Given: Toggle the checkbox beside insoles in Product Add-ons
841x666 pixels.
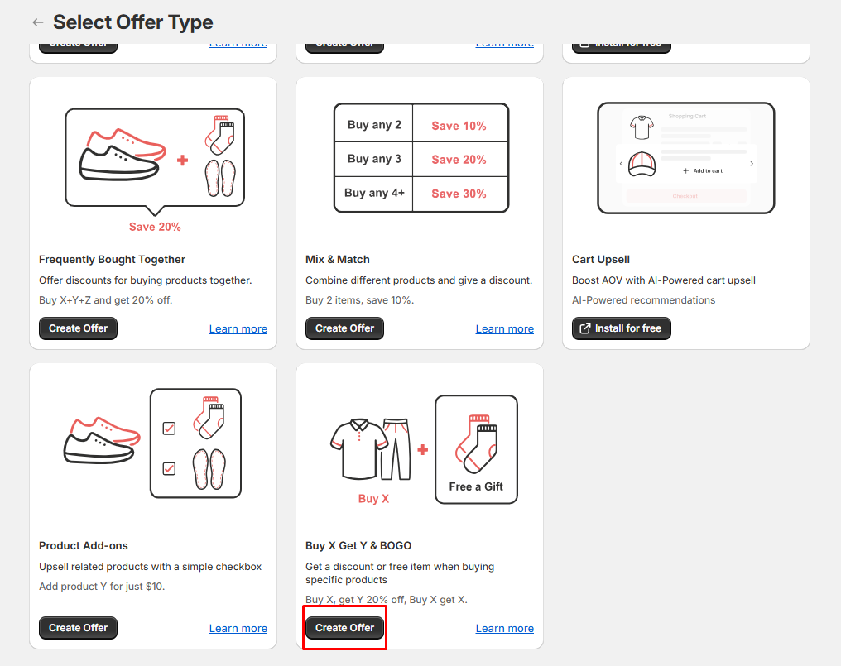Looking at the screenshot, I should pos(169,468).
